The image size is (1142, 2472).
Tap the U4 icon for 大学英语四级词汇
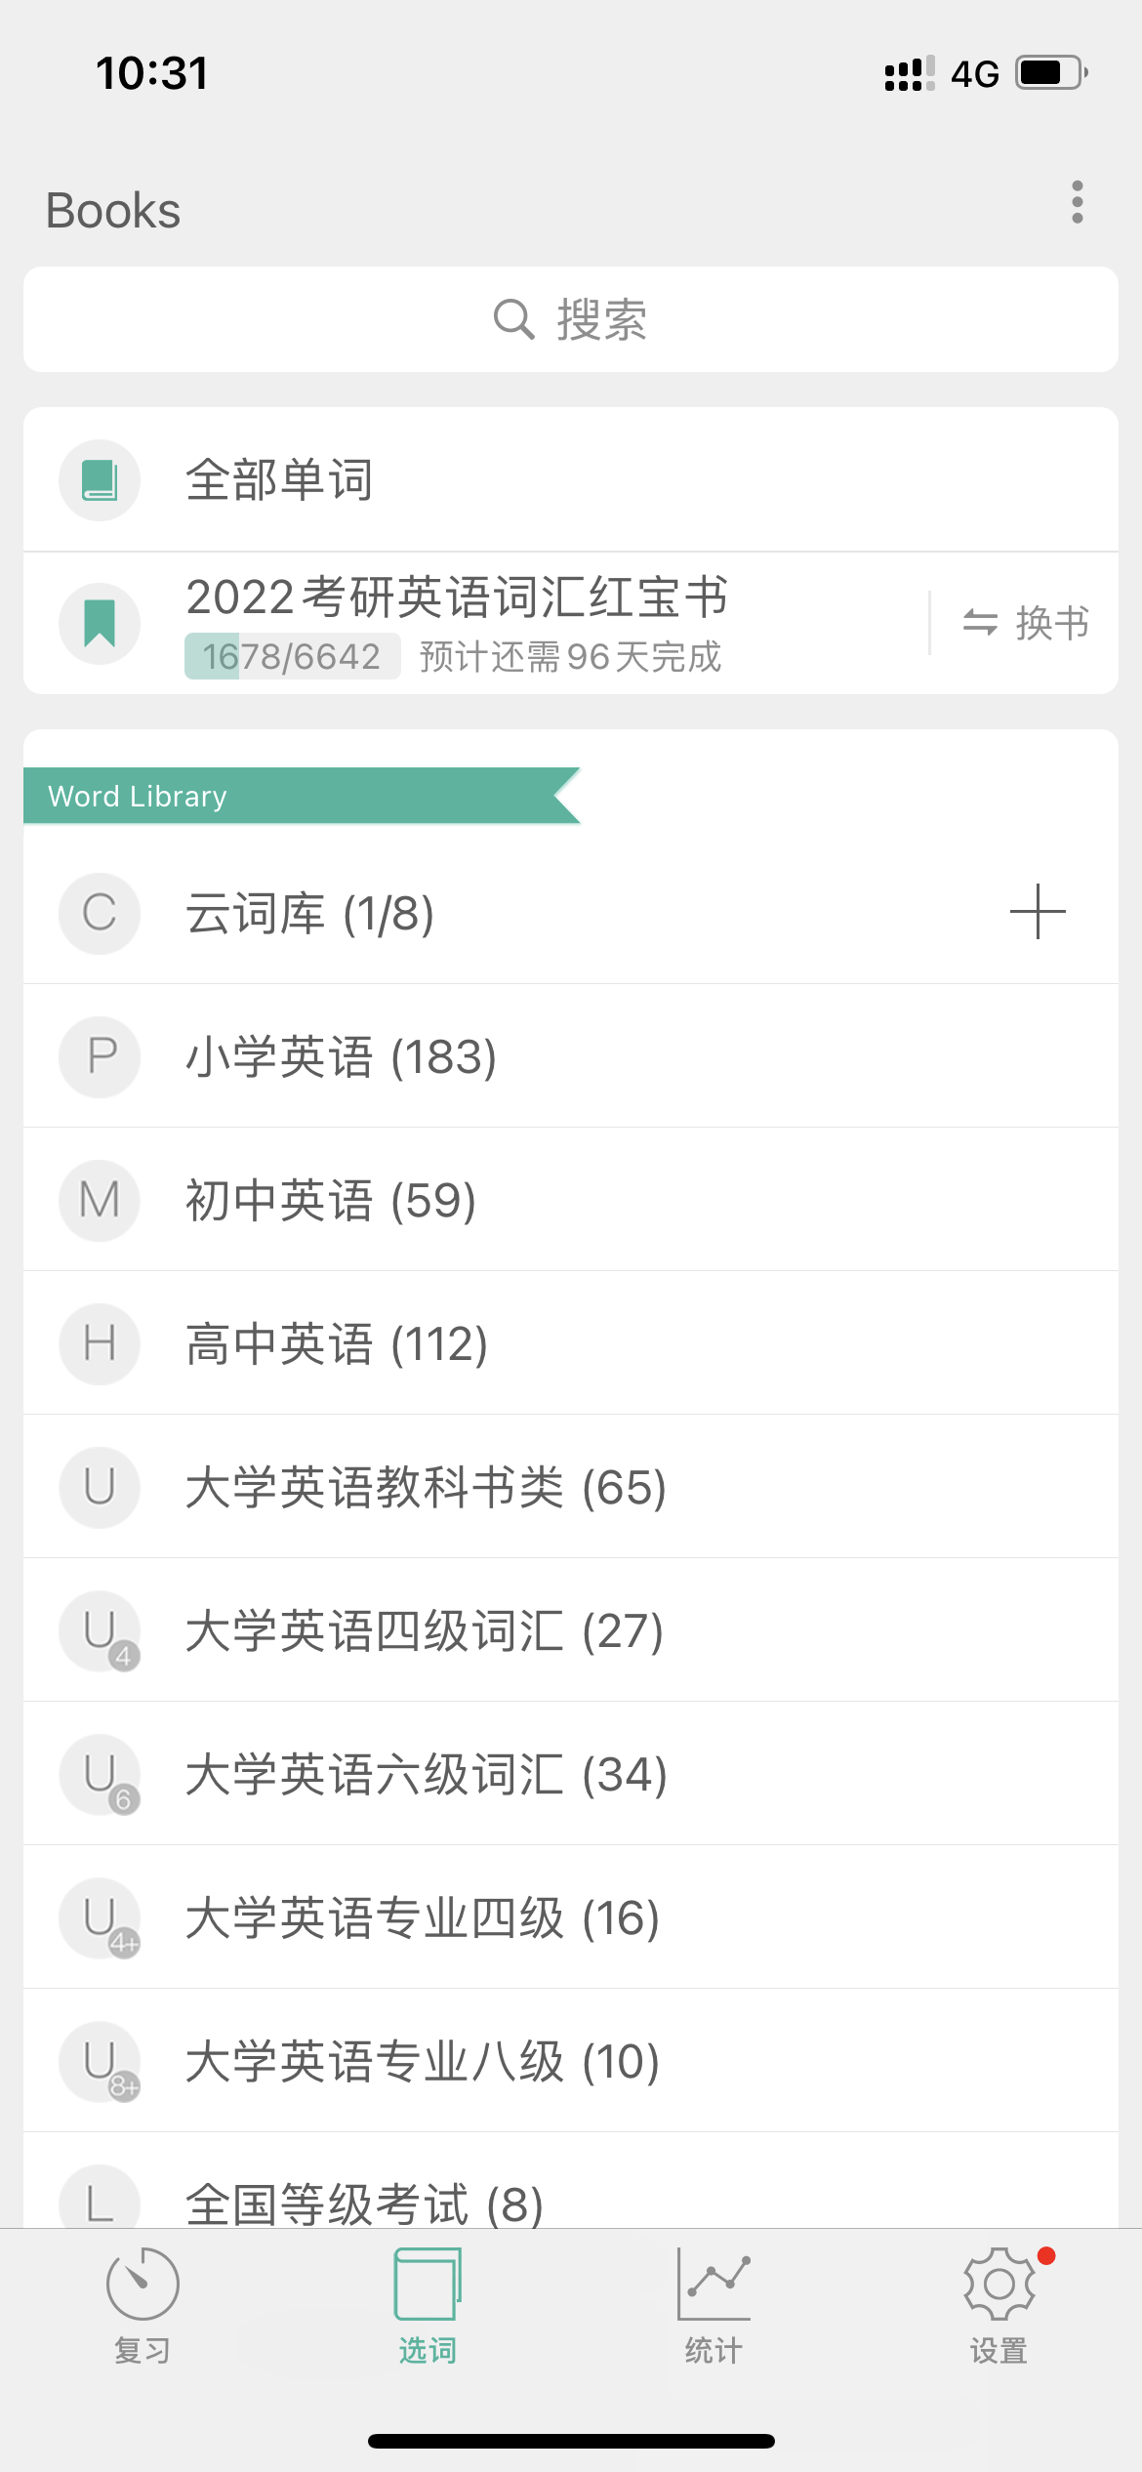[100, 1631]
